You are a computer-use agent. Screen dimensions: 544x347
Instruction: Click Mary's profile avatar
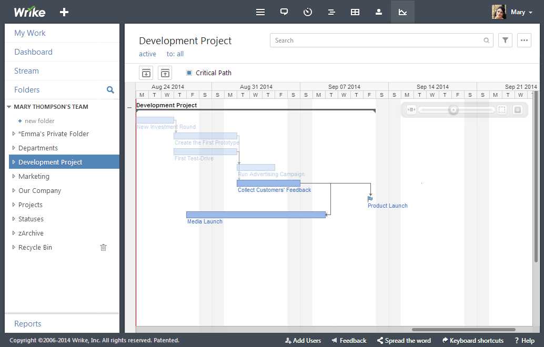click(499, 12)
